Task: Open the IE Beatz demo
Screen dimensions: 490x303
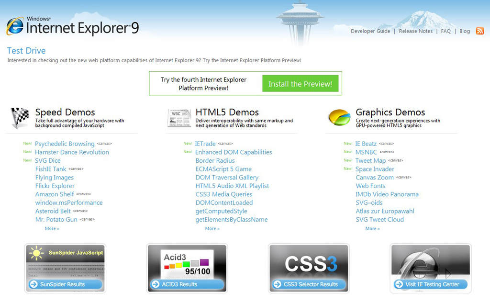Action: pyautogui.click(x=366, y=144)
